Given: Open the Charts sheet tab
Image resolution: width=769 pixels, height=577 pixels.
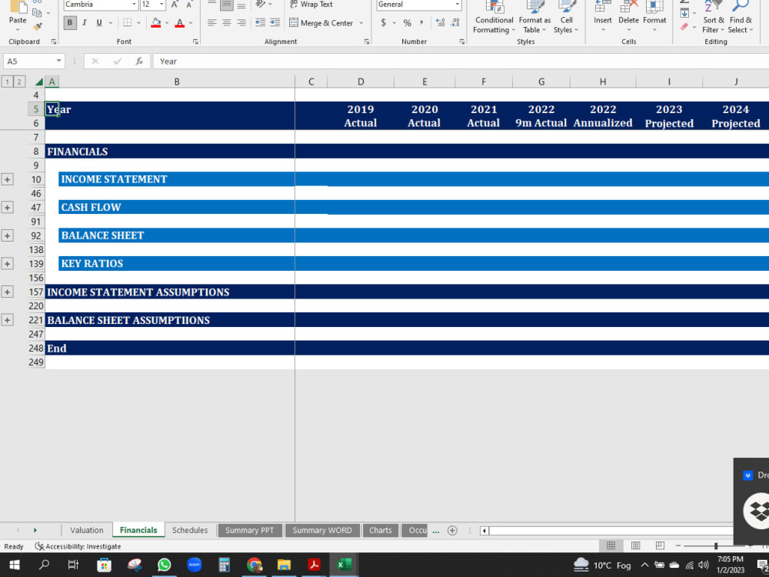Looking at the screenshot, I should pos(380,530).
